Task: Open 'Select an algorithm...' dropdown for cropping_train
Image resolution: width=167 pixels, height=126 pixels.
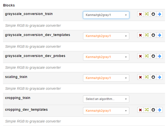Action: tap(106, 99)
